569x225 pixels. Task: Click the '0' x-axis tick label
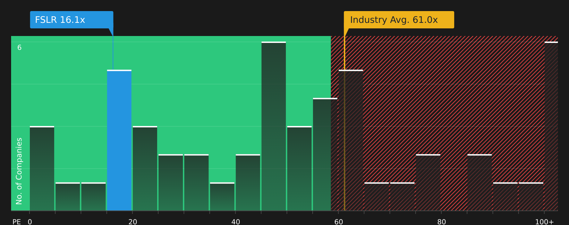point(30,222)
